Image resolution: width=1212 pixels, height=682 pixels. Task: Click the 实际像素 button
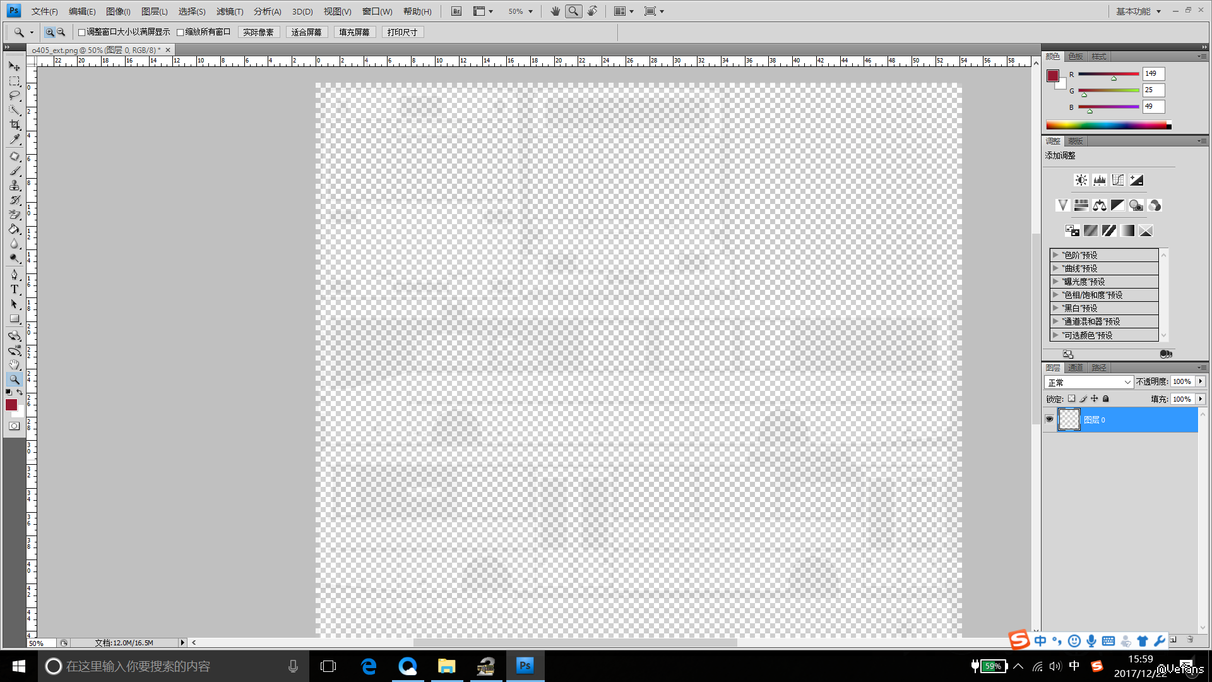[x=258, y=32]
